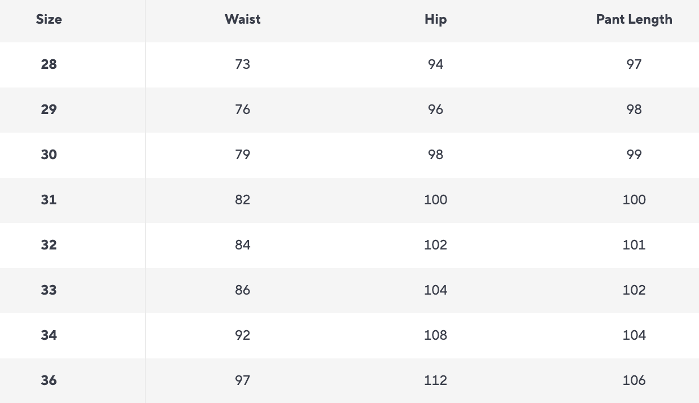699x403 pixels.
Task: Select the size 31 row label
Action: [49, 200]
